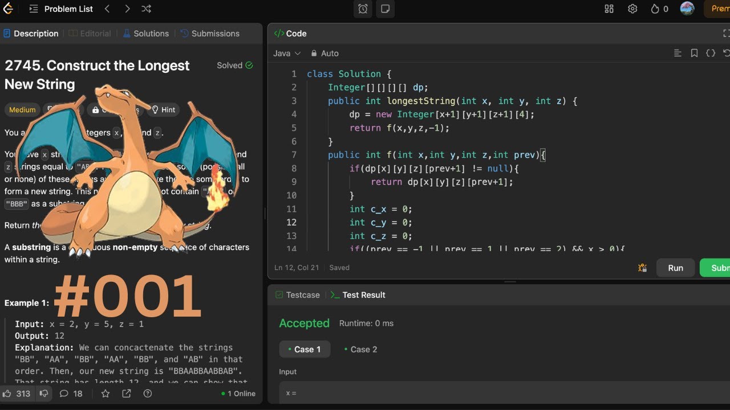
Task: Open the Problem List sidebar
Action: pos(34,9)
